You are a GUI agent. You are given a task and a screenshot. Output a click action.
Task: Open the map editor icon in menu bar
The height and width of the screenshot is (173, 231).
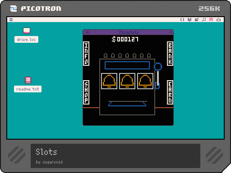point(197,20)
